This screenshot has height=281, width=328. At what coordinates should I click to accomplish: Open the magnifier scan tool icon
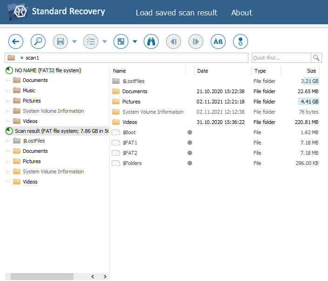click(38, 41)
